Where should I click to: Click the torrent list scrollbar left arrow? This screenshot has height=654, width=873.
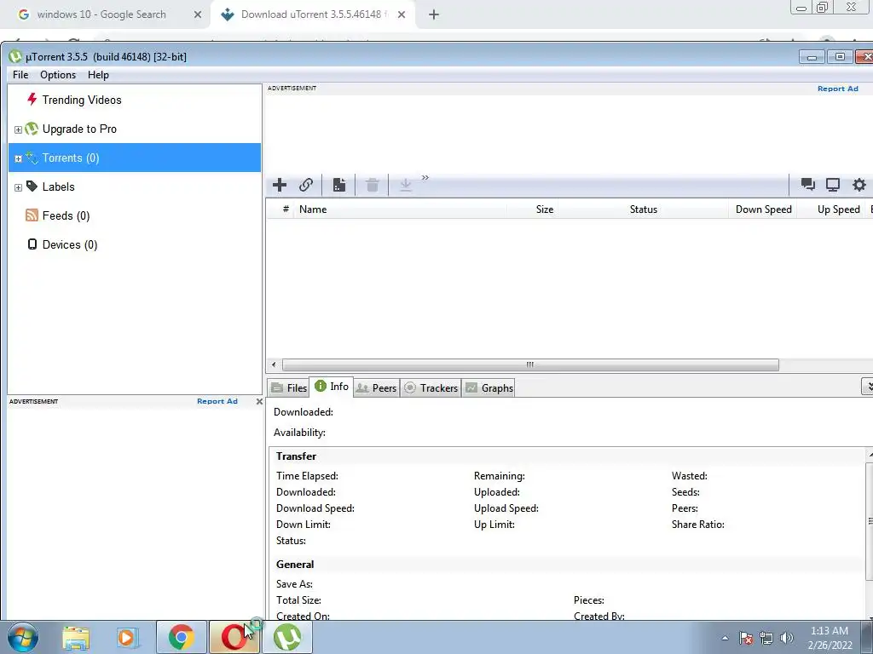pyautogui.click(x=274, y=364)
